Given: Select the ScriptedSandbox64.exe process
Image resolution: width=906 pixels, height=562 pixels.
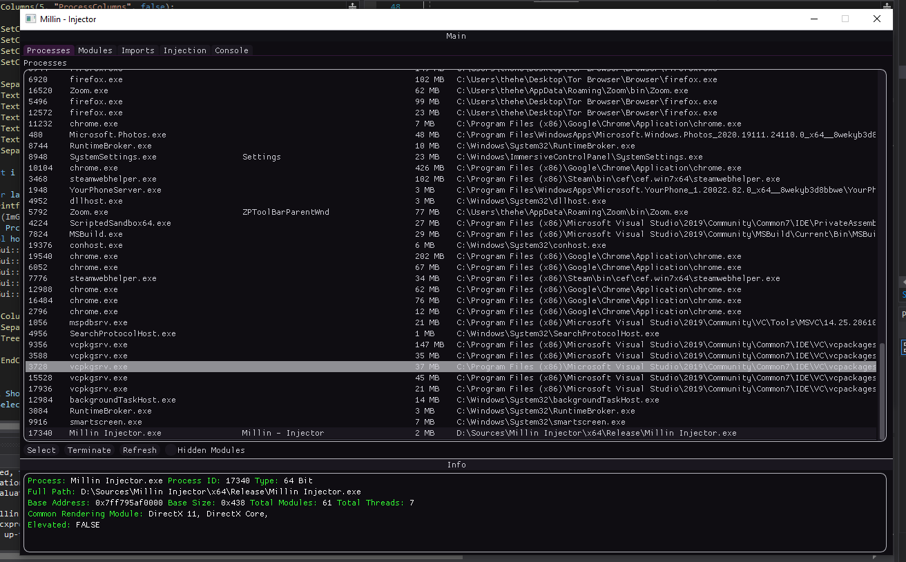Looking at the screenshot, I should coord(452,223).
